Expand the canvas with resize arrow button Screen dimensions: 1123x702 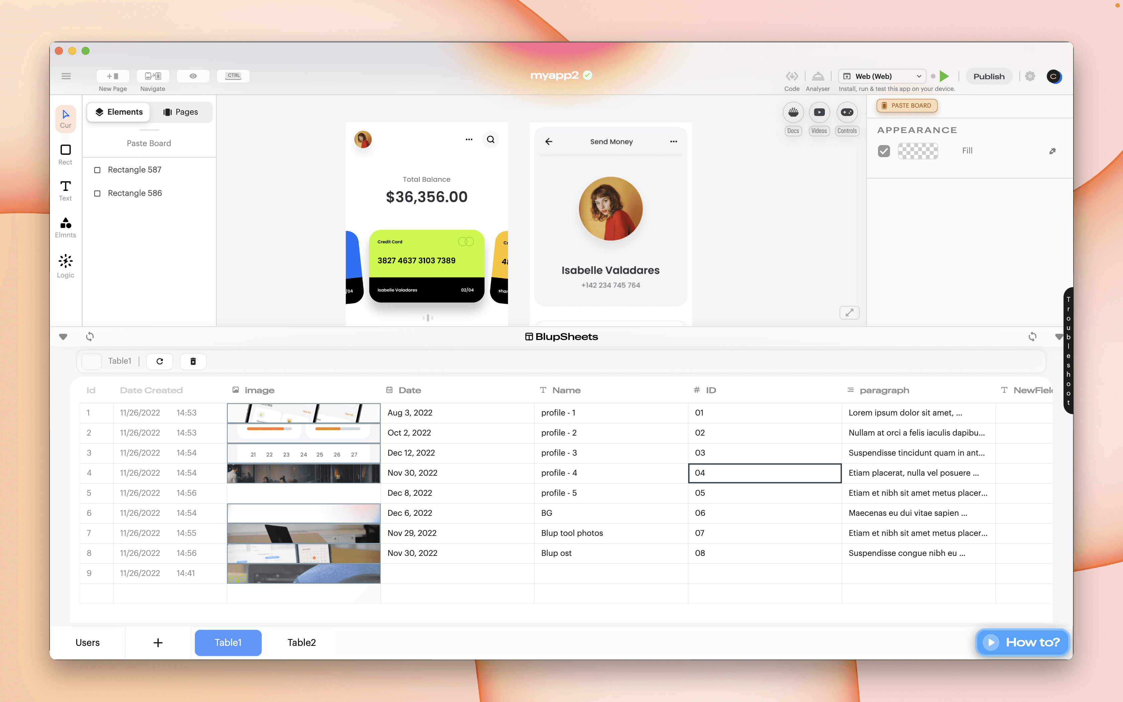click(849, 313)
